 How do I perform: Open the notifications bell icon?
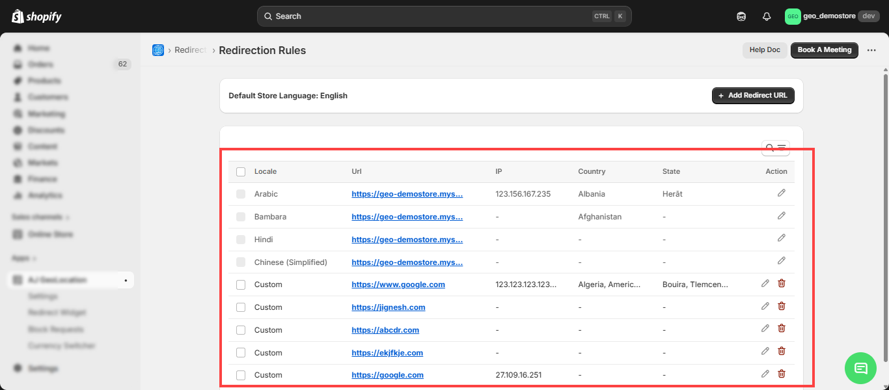(767, 16)
